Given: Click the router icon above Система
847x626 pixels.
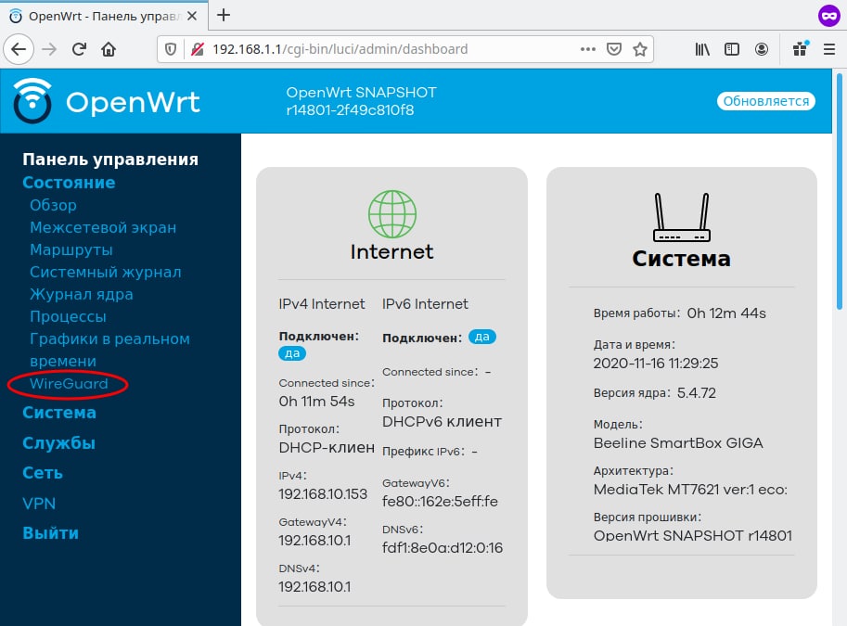Looking at the screenshot, I should coord(682,217).
